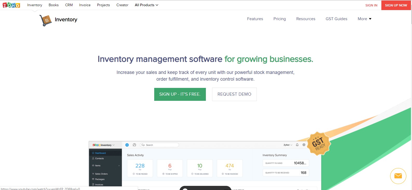Click the Invoices document icon in sidebar
Screen dimensions: 412x190
[93, 185]
